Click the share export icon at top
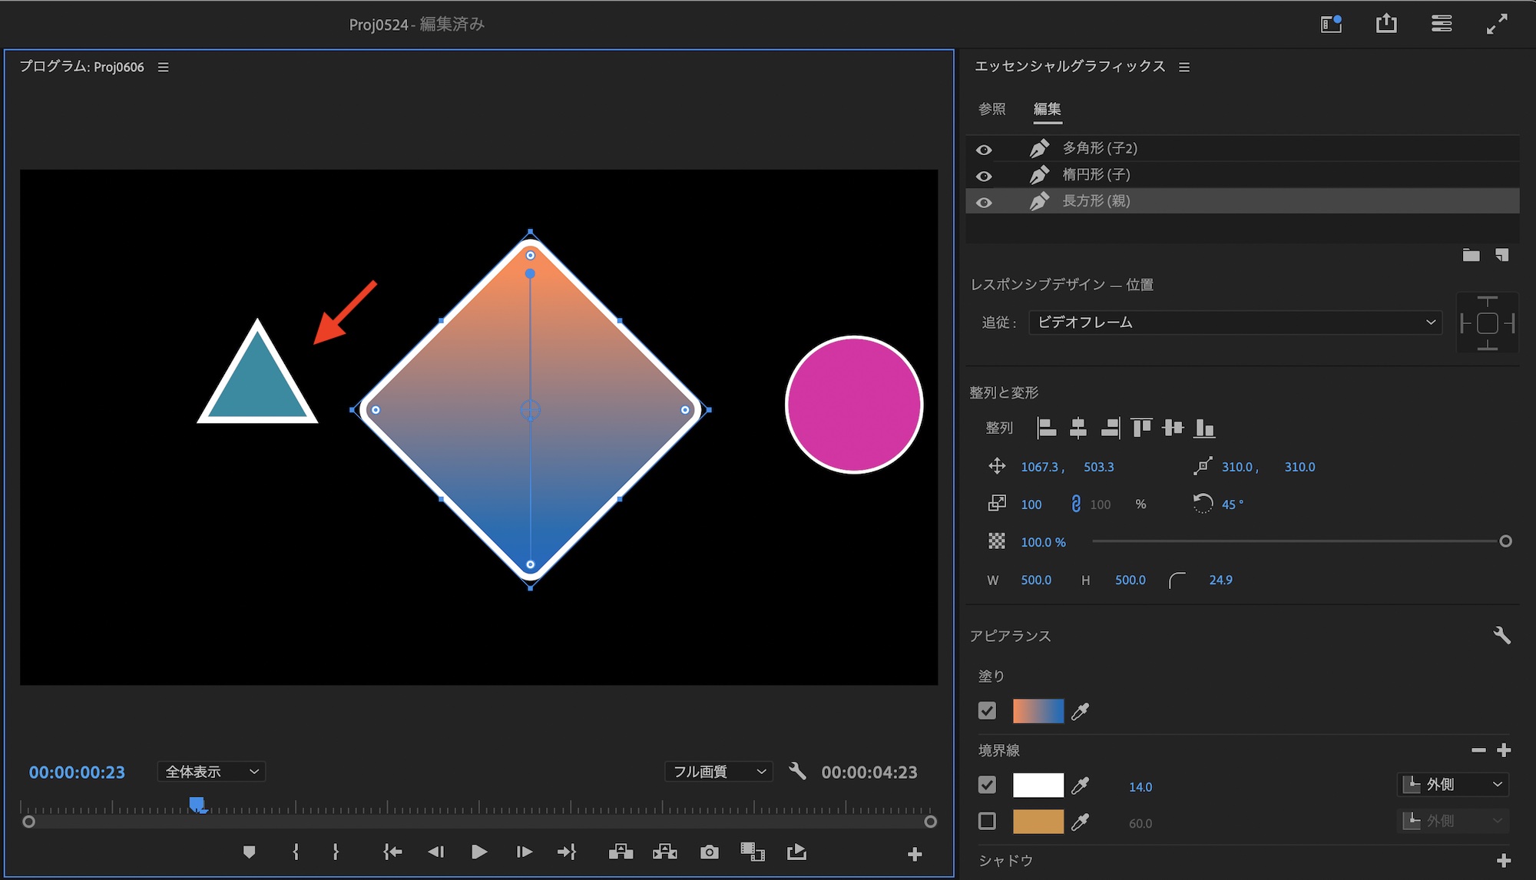 pyautogui.click(x=1386, y=24)
